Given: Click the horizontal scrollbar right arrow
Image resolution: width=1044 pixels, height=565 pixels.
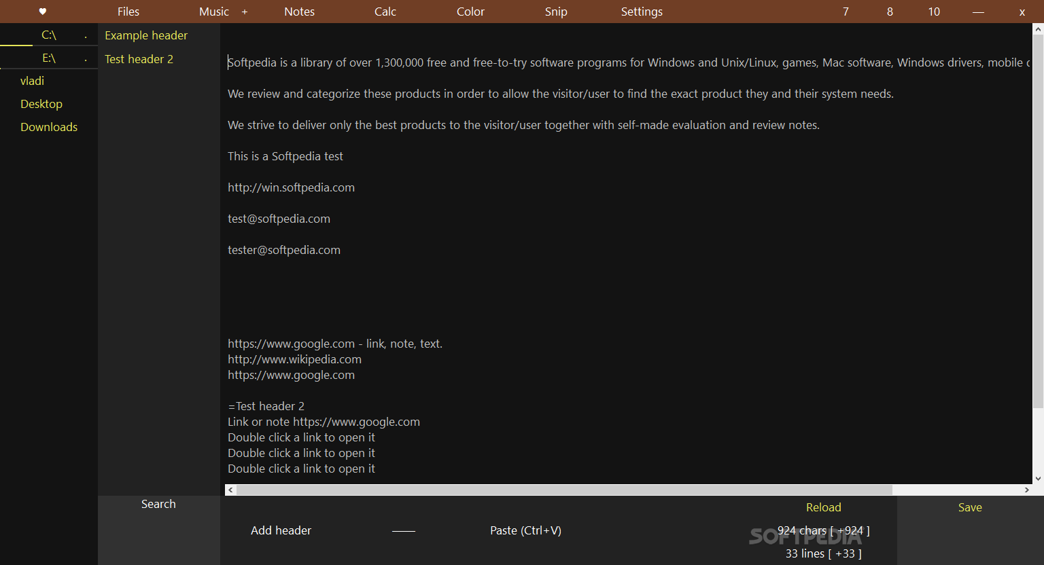Looking at the screenshot, I should (x=1026, y=490).
